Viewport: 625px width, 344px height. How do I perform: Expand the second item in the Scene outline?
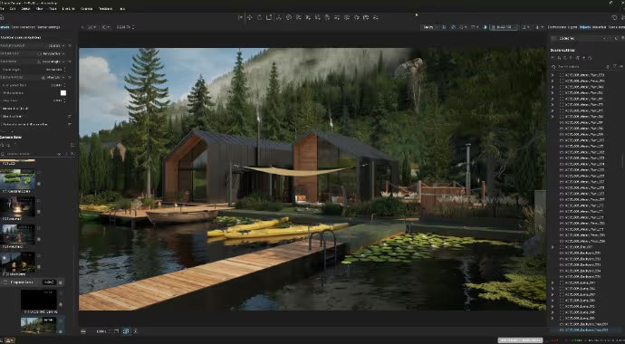coord(553,81)
